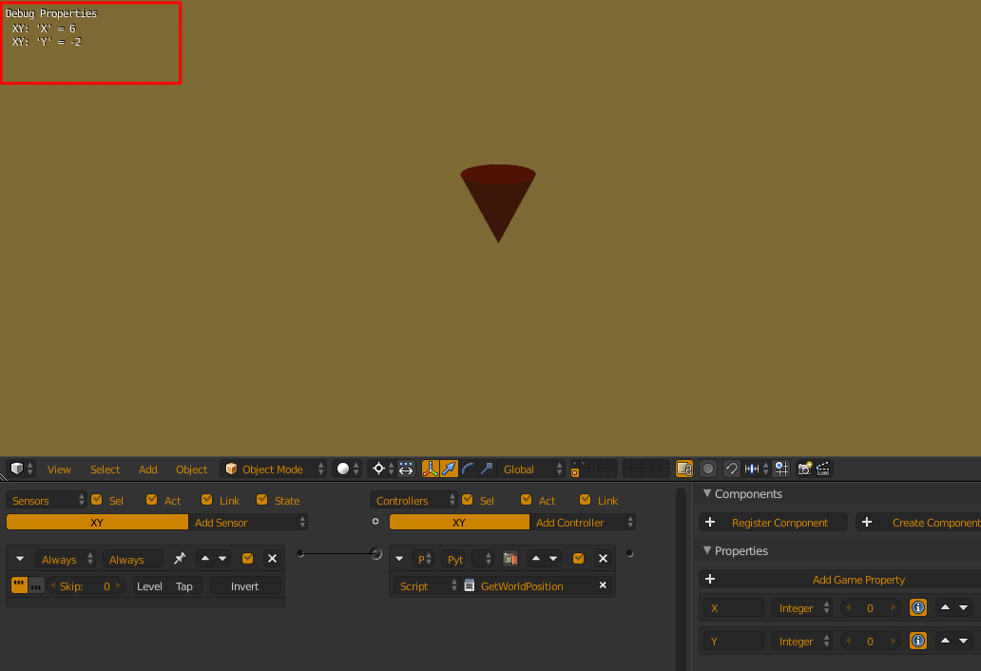This screenshot has width=981, height=671.
Task: Change property X Integer type dropdown
Action: point(802,608)
